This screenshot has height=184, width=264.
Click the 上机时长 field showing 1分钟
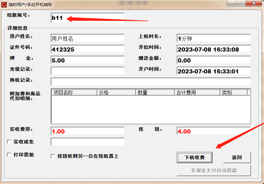214,38
